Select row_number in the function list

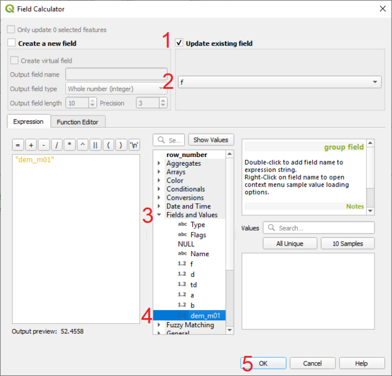click(x=187, y=154)
